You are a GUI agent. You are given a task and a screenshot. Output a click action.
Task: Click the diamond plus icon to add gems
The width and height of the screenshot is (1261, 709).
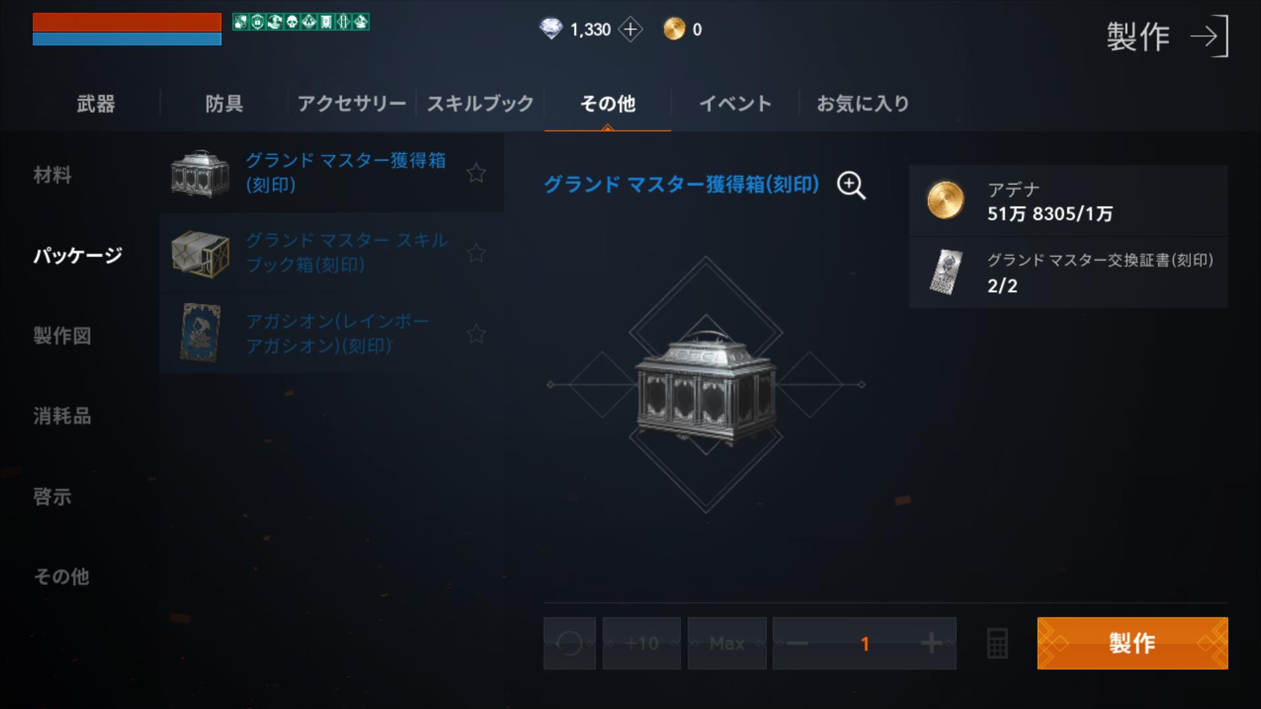point(630,30)
